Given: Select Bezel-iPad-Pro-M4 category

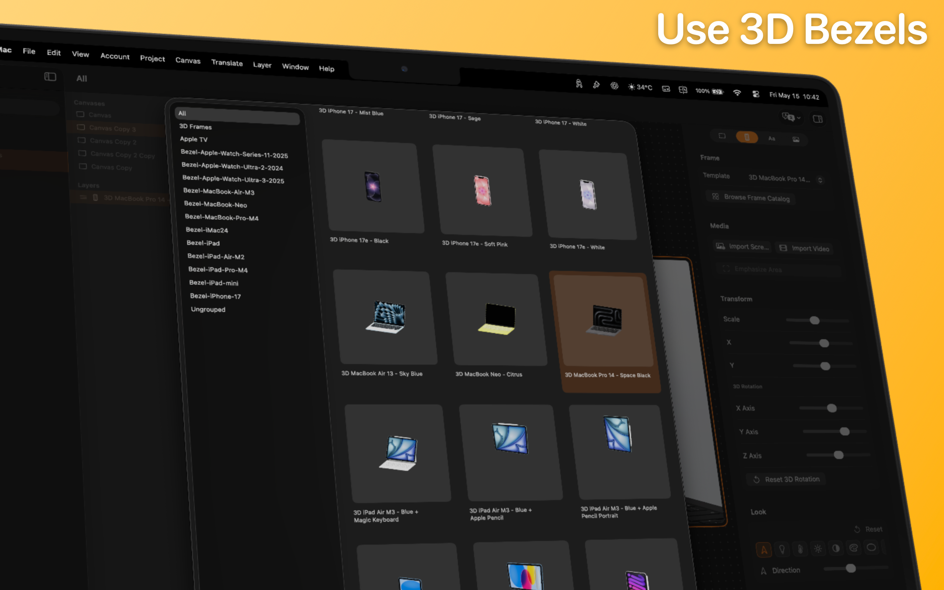Looking at the screenshot, I should 218,270.
